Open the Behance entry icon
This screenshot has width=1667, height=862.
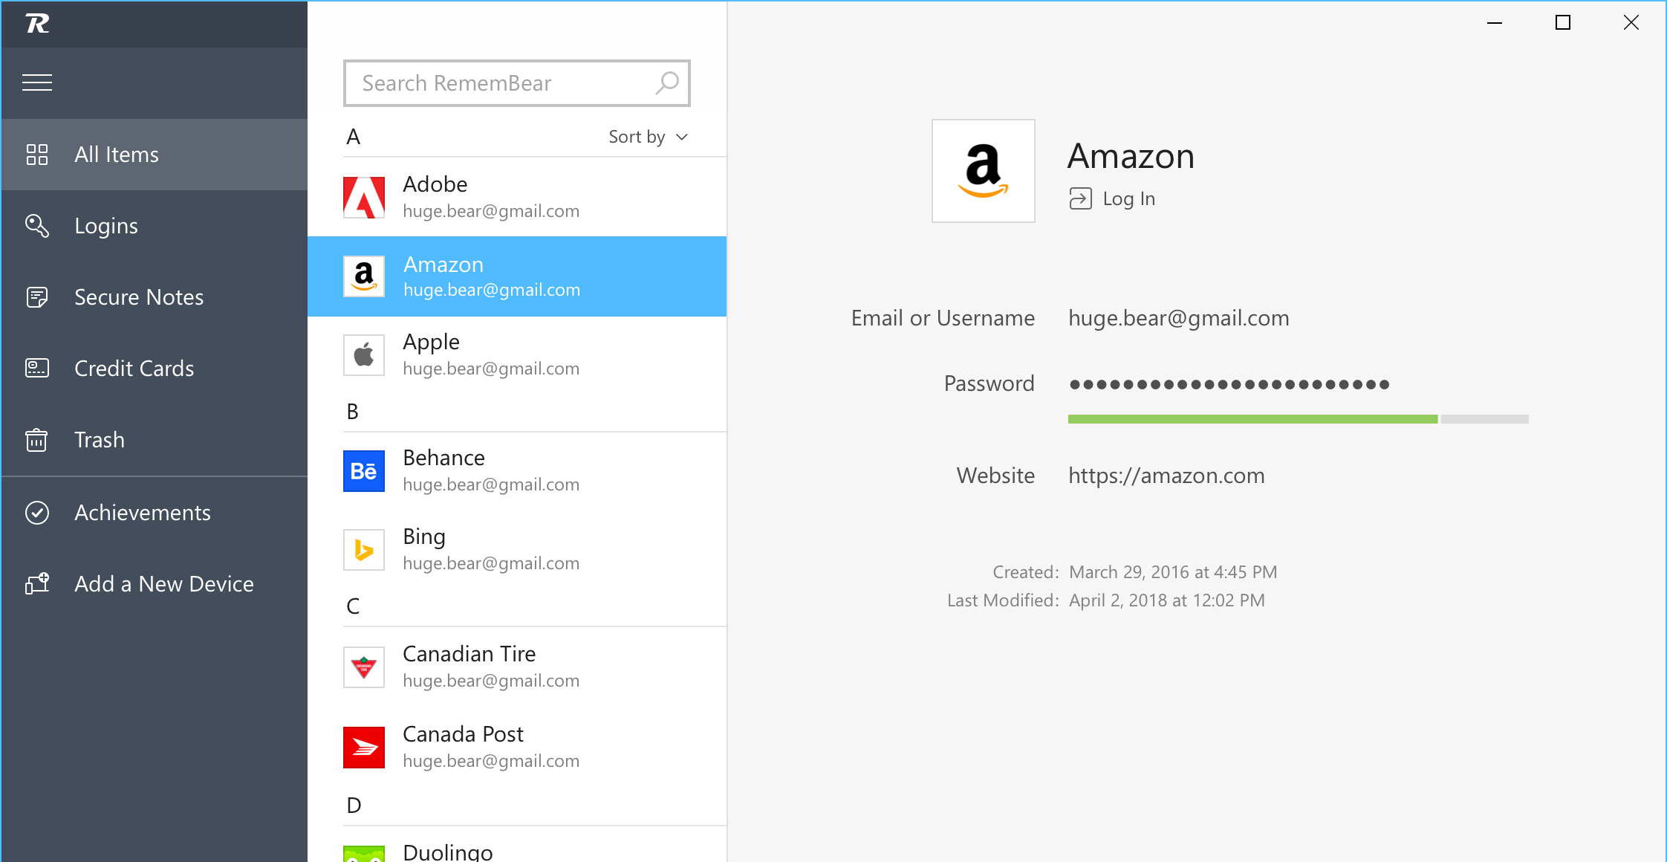point(364,471)
